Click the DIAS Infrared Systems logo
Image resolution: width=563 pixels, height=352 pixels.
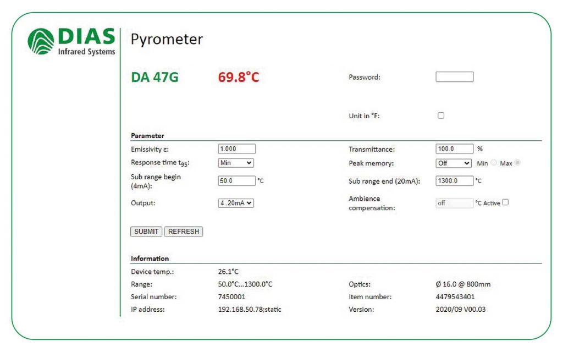coord(71,42)
